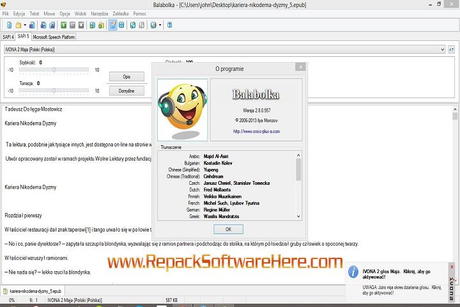Click main text area scrollbar up arrow
The image size is (460, 307).
tap(455, 109)
